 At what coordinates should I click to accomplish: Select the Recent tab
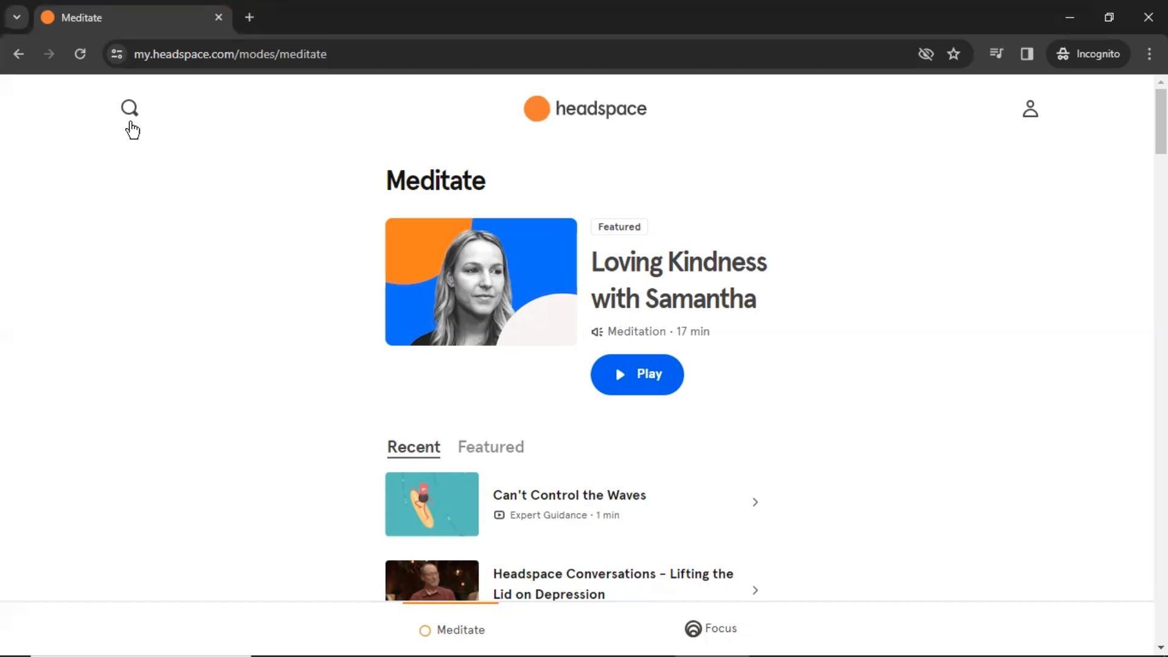[x=414, y=447]
